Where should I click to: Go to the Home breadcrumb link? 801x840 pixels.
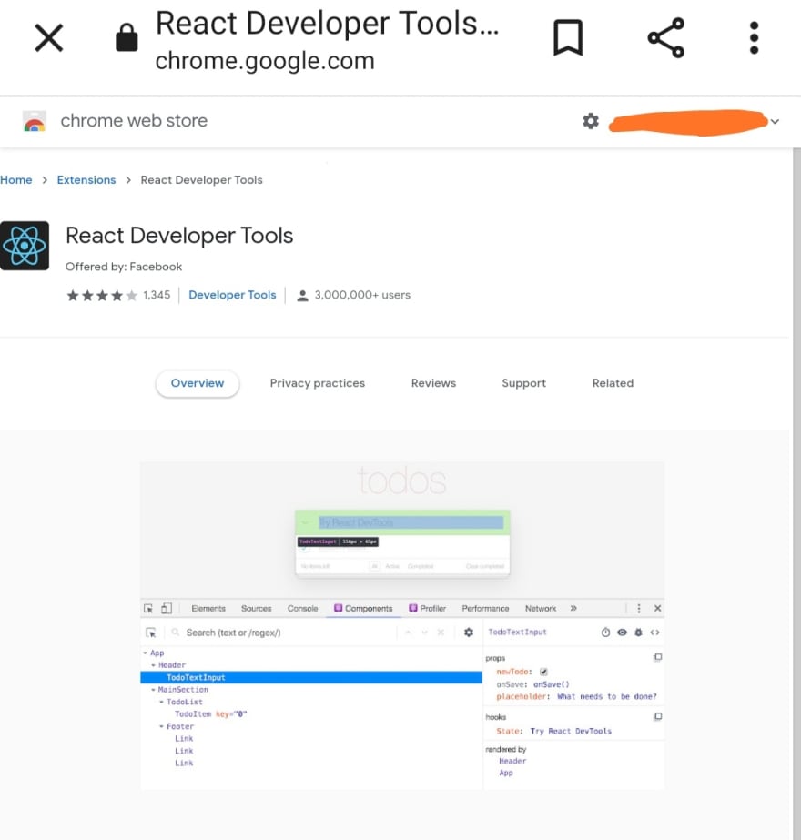click(16, 180)
